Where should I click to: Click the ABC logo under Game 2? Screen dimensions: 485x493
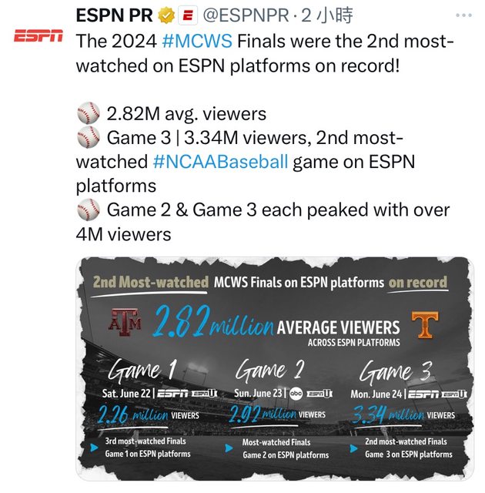296,393
